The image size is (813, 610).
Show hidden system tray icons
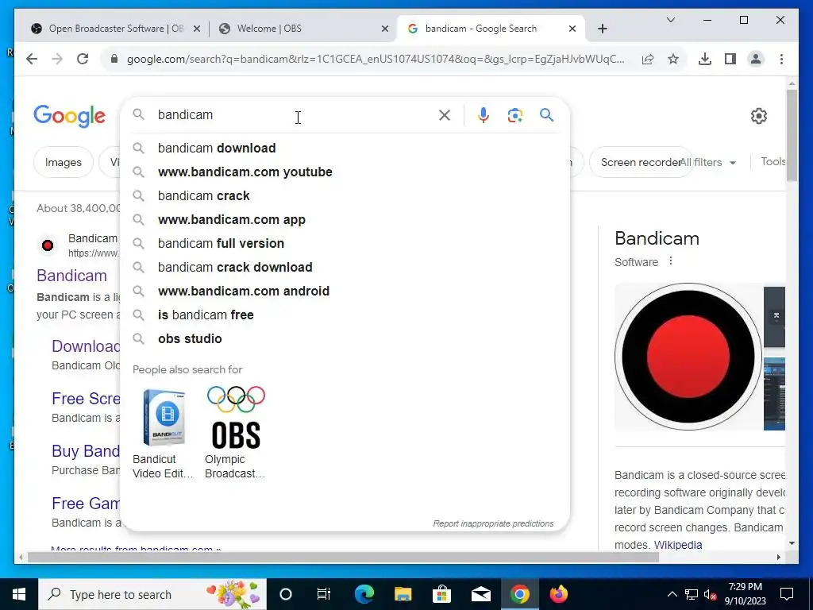[672, 594]
